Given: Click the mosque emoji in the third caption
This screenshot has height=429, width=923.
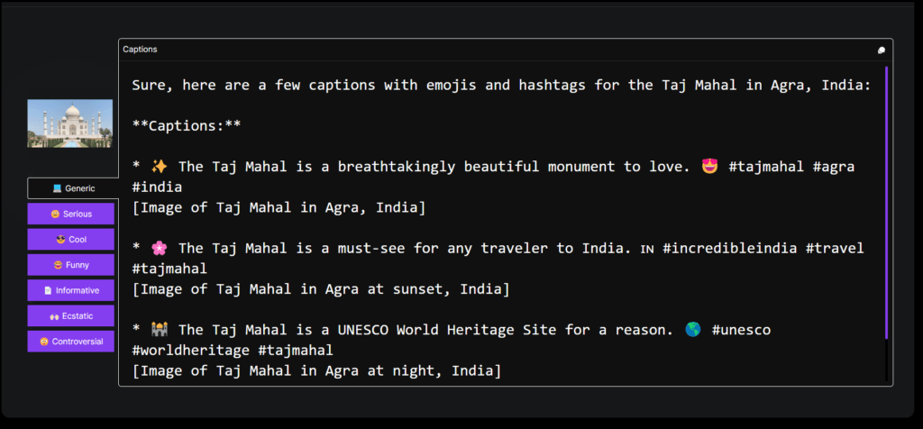Looking at the screenshot, I should pyautogui.click(x=160, y=330).
